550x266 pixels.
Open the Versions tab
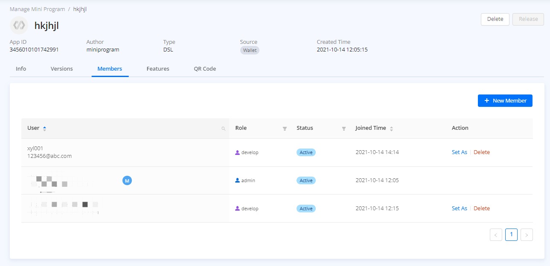tap(61, 69)
